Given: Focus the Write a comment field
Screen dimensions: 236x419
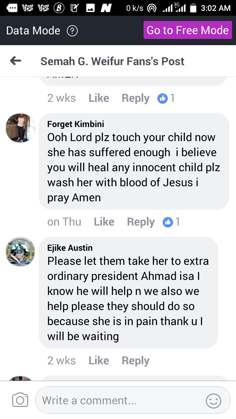Looking at the screenshot, I should coord(121,400).
